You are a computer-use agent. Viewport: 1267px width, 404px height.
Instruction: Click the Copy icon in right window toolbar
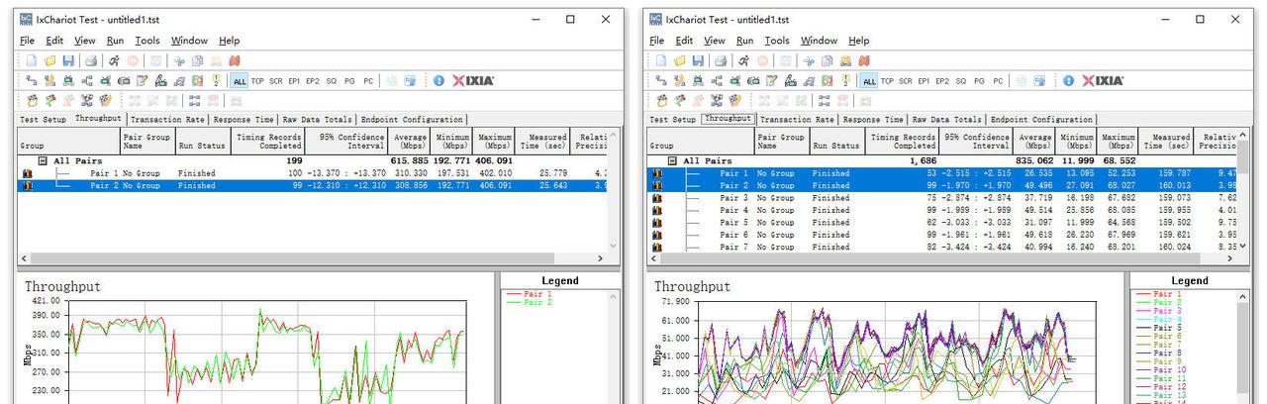826,60
